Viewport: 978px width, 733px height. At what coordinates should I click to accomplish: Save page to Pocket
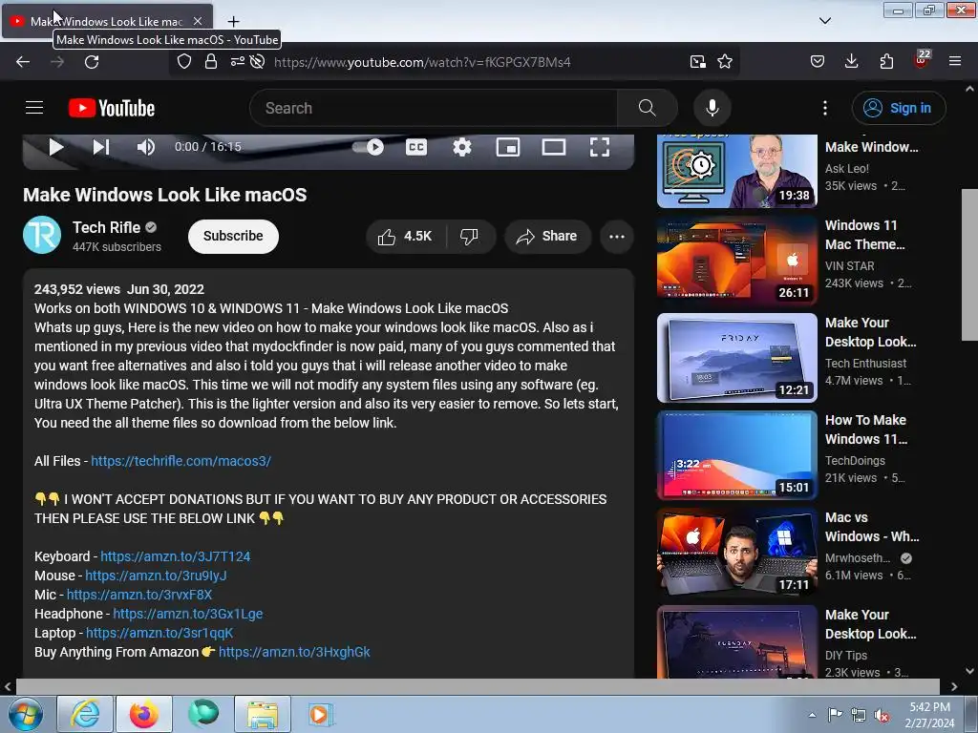click(818, 61)
